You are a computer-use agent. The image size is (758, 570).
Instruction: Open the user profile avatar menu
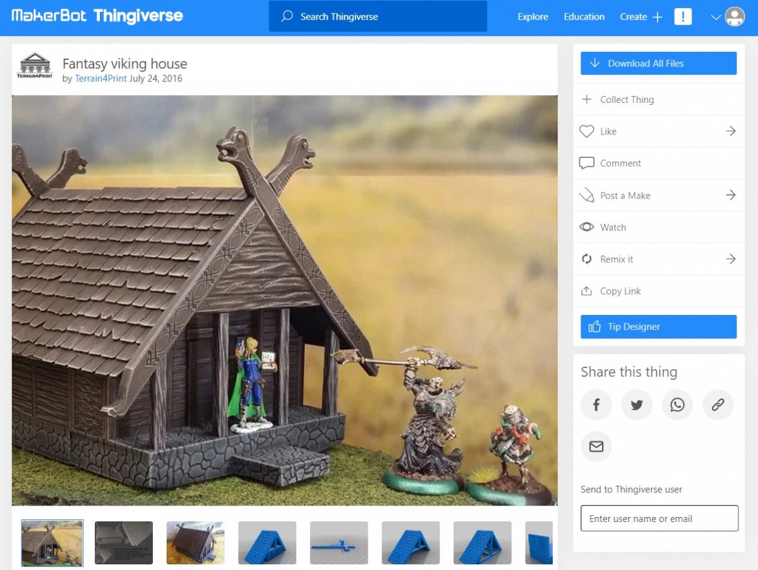tap(735, 17)
